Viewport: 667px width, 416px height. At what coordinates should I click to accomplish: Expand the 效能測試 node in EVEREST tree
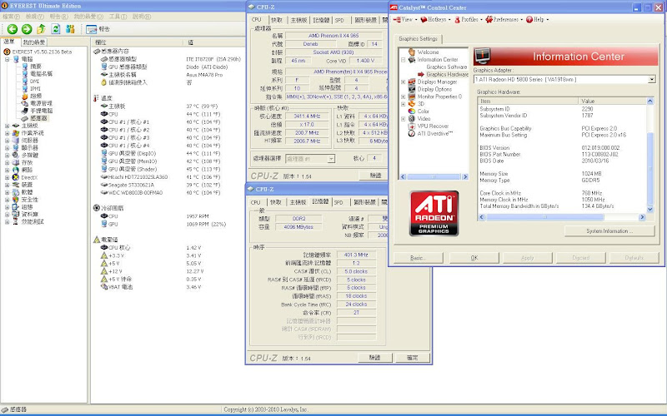point(8,221)
